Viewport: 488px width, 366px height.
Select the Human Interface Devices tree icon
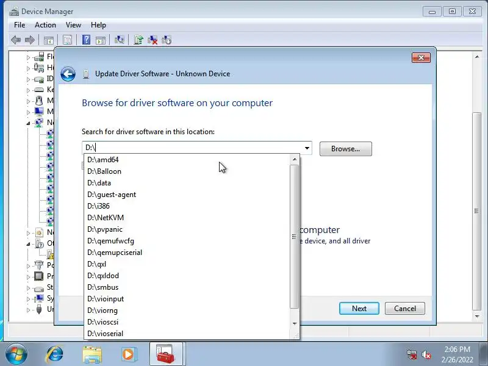tap(39, 68)
